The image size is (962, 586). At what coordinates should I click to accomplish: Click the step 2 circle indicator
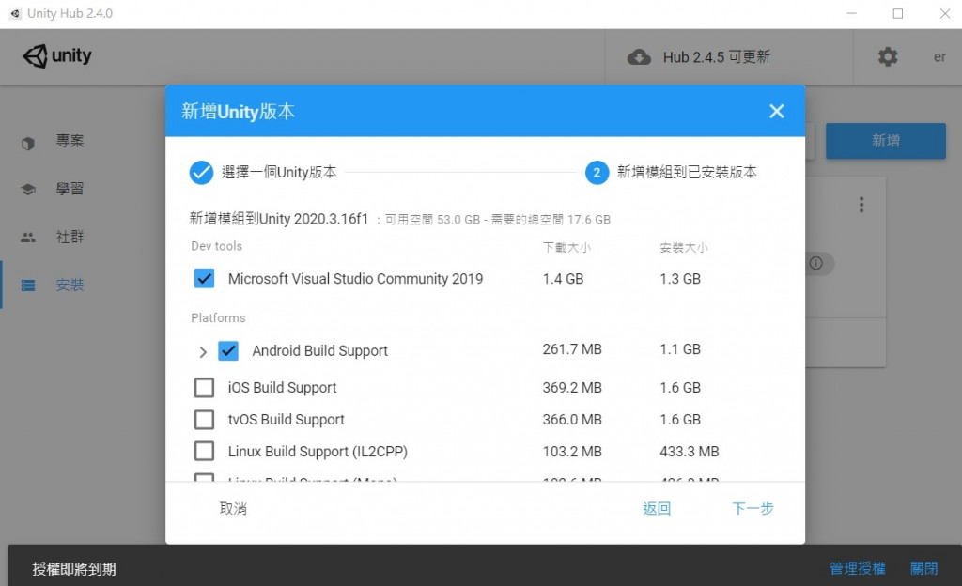[597, 172]
